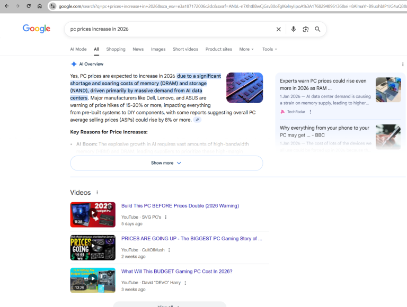Open 'Build This PC BEFORE Prices Double' video link

point(180,206)
